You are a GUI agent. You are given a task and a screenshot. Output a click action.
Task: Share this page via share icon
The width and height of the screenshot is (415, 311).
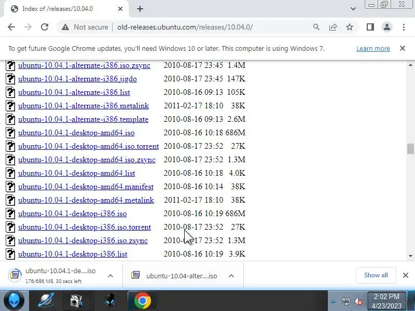coord(333,27)
